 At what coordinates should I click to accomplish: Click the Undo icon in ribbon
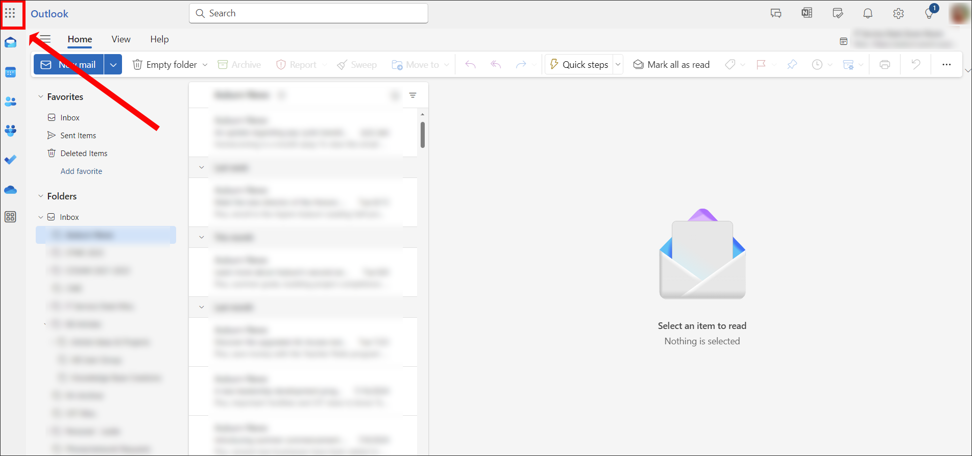(x=916, y=65)
